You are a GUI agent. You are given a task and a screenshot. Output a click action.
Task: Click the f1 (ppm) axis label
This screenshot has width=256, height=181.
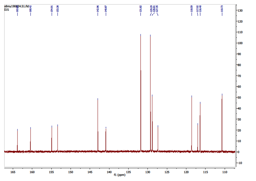(x=119, y=175)
